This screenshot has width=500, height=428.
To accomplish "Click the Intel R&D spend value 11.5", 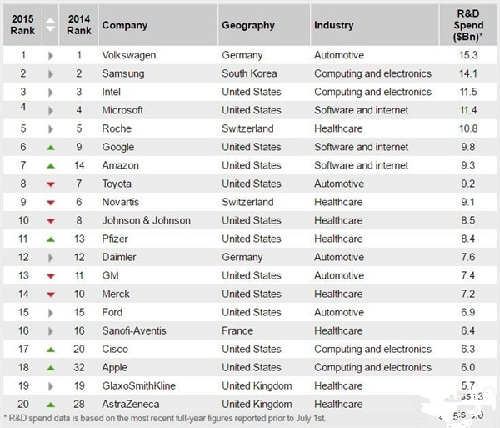I will pos(467,92).
